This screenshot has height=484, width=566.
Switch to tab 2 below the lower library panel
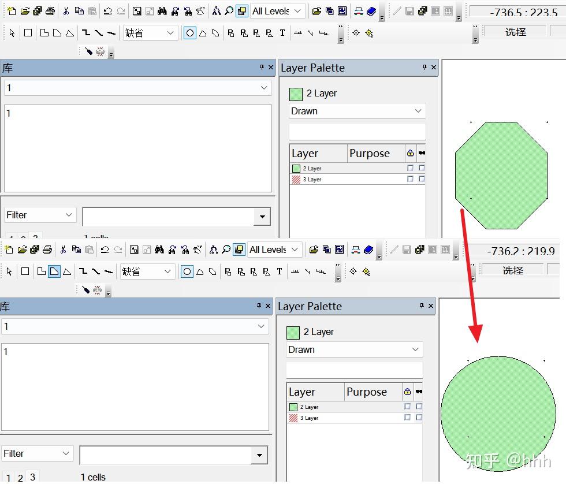[x=21, y=478]
